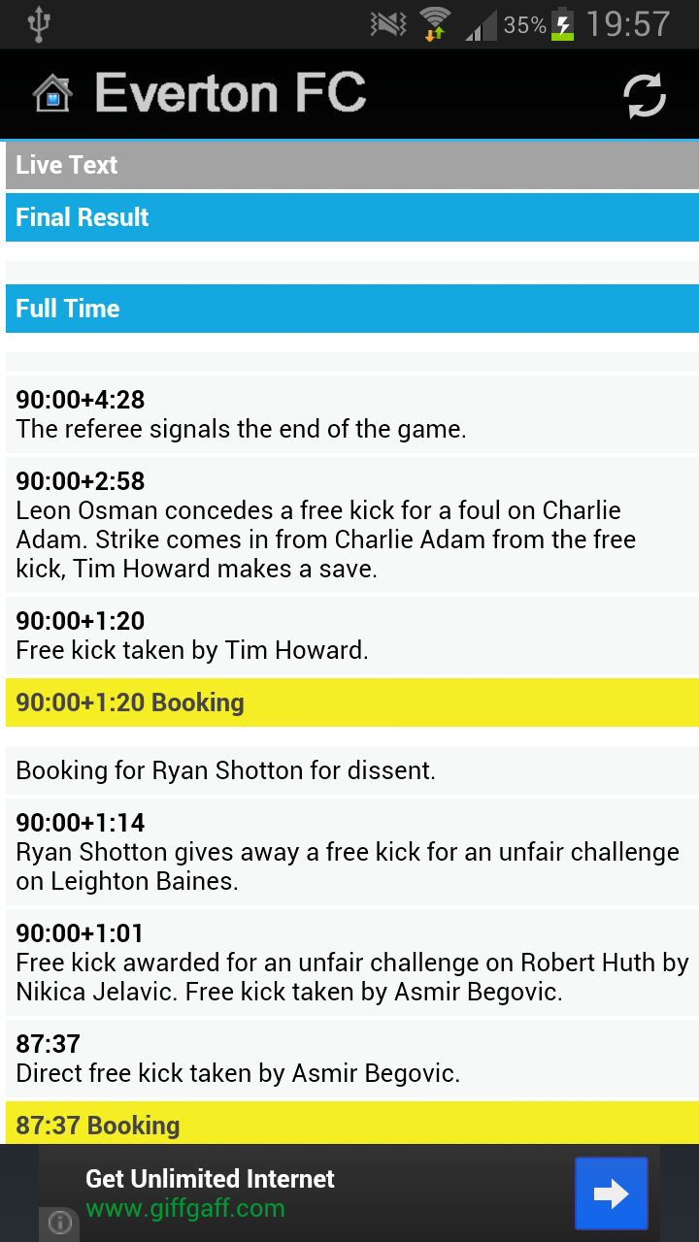Open the 87:37 Booking header

pyautogui.click(x=352, y=1124)
